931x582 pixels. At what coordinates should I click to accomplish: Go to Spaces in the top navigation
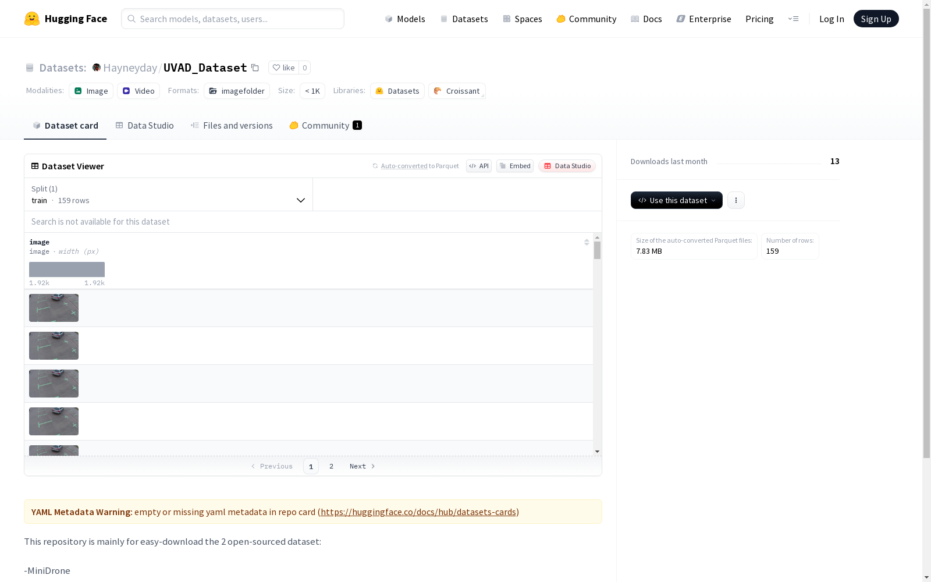523,19
